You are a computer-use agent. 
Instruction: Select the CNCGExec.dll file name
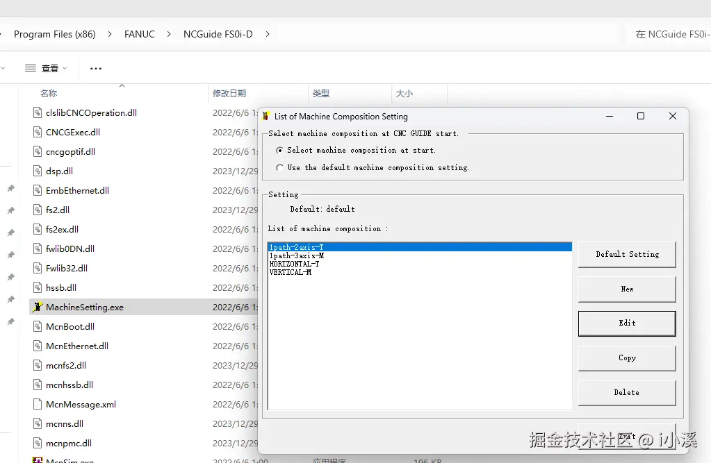(73, 132)
